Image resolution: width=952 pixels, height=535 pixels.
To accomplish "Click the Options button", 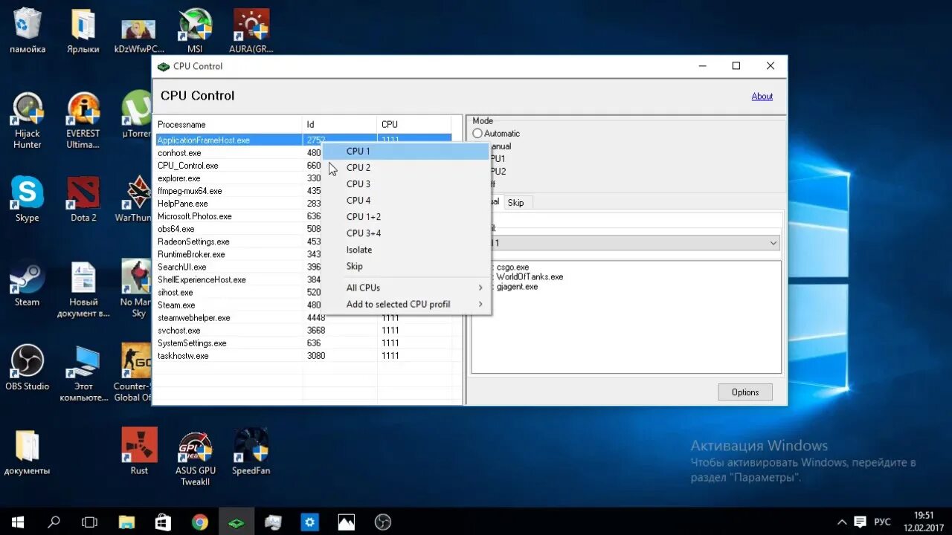I will tap(745, 392).
